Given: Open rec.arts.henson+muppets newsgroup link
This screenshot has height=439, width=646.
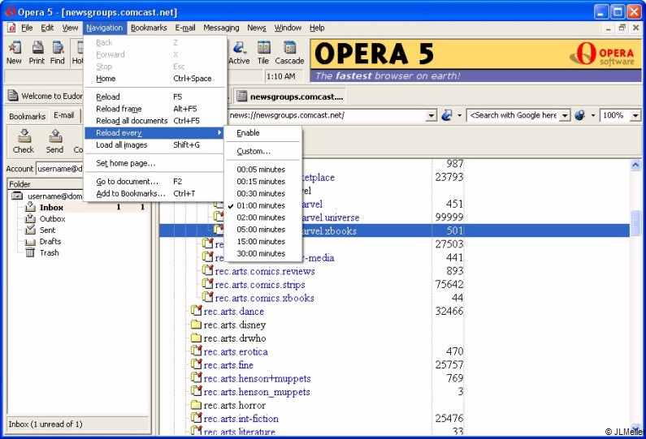Looking at the screenshot, I should pos(257,378).
